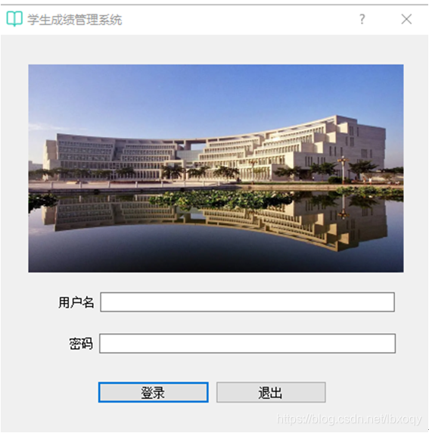Click the lotus leaves in the photo

(x=221, y=199)
